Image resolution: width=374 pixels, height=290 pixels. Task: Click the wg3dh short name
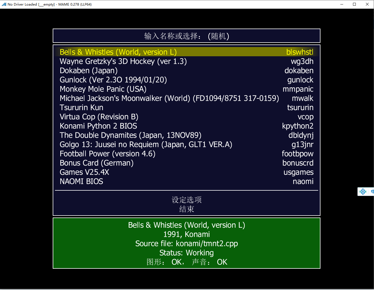[302, 61]
